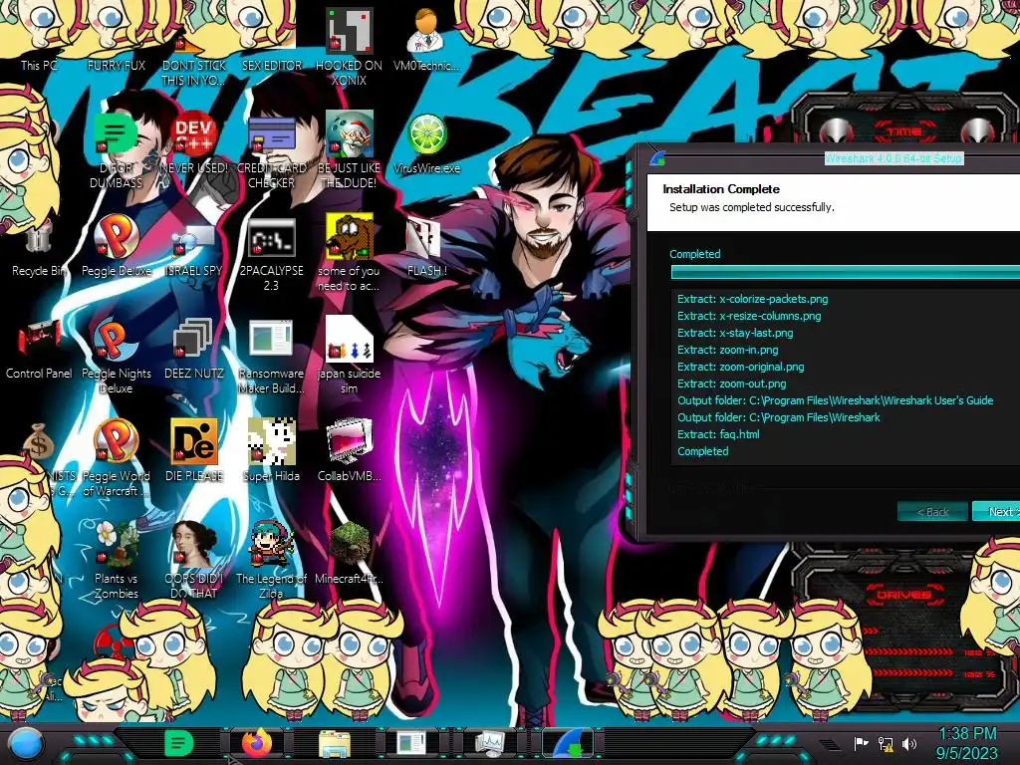
Task: Open the HOOKED ON XONIX desktop icon
Action: pyautogui.click(x=349, y=30)
